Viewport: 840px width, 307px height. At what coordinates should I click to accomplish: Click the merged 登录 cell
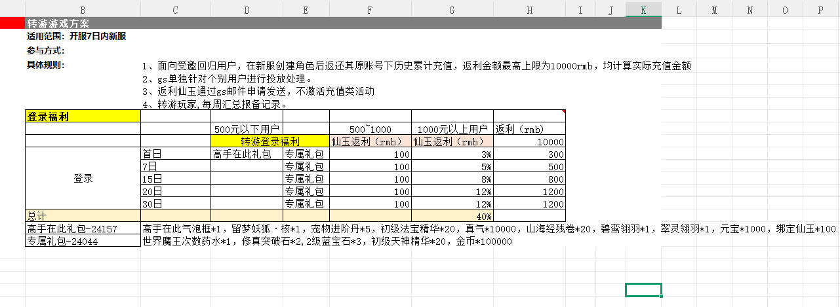point(83,179)
